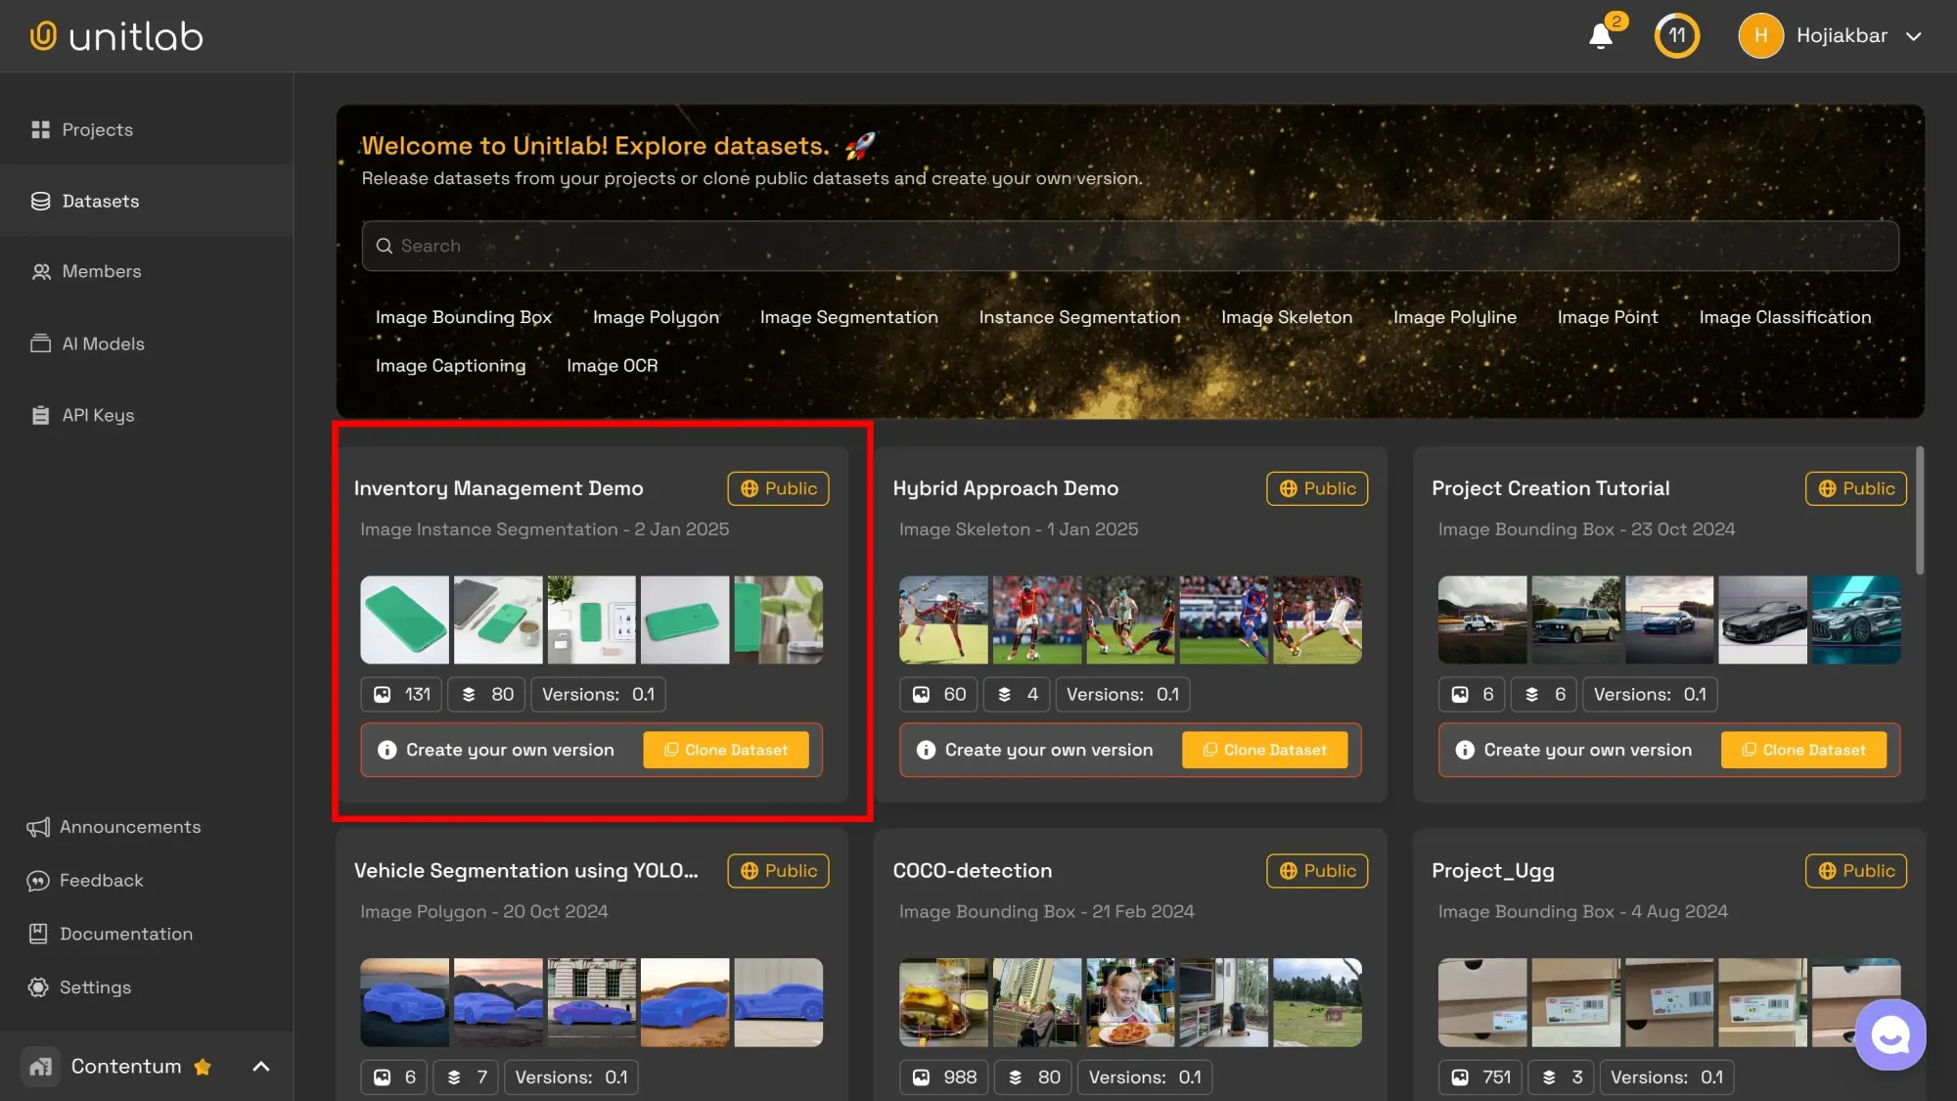Filter datasets by Image Skeleton
The width and height of the screenshot is (1957, 1101).
click(1286, 317)
